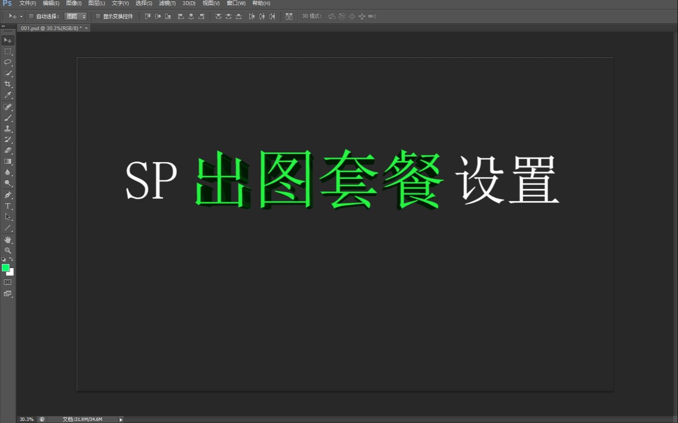
Task: Align right edges of layers
Action: 201,16
